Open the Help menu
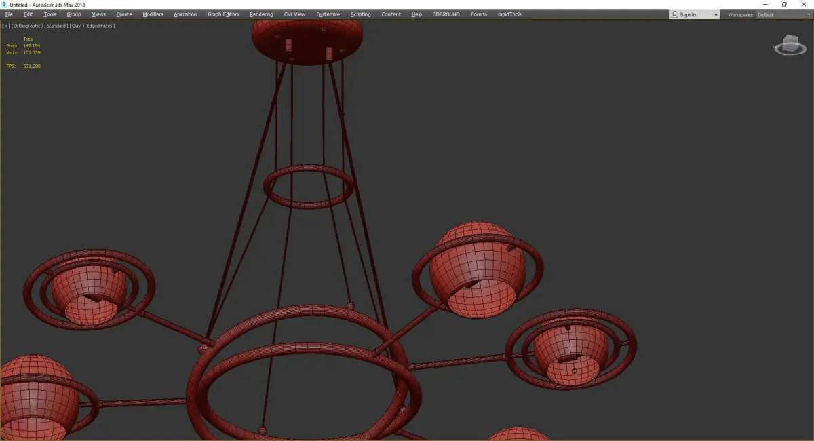The image size is (814, 441). click(x=416, y=14)
